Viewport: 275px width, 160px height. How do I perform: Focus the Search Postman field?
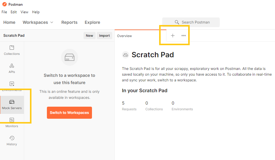pyautogui.click(x=191, y=22)
